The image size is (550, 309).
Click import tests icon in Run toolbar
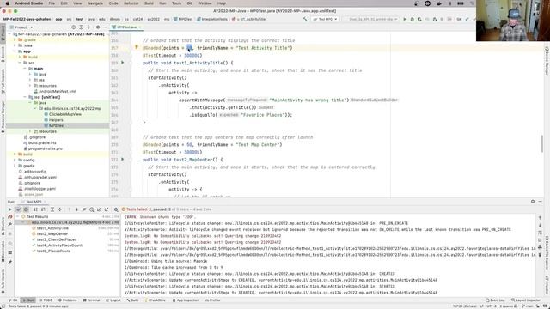click(99, 209)
